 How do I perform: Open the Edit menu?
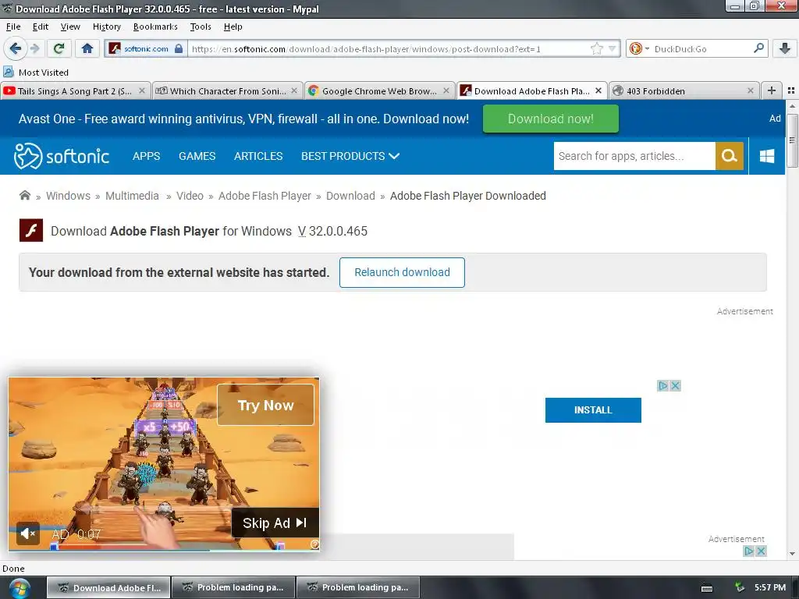pos(41,27)
